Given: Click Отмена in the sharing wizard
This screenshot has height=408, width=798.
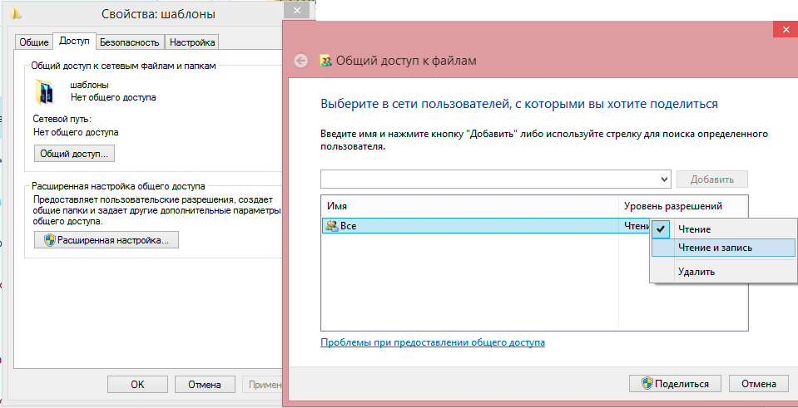Looking at the screenshot, I should [x=758, y=383].
